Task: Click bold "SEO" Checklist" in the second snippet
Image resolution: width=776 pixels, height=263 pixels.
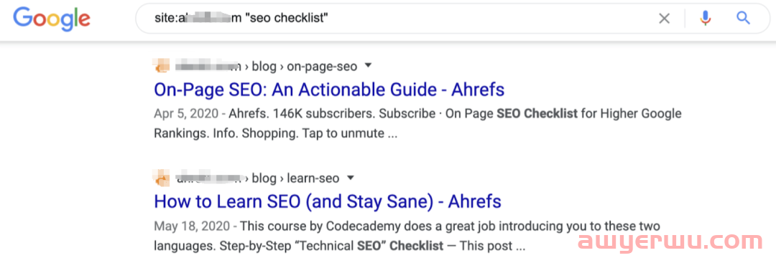Action: coord(400,246)
